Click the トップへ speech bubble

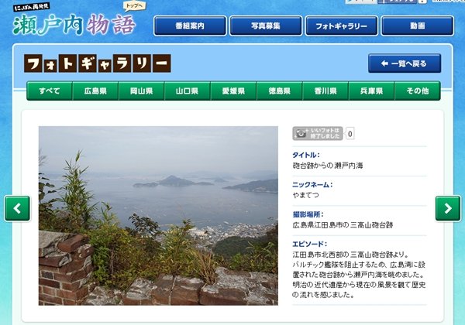[x=134, y=6]
